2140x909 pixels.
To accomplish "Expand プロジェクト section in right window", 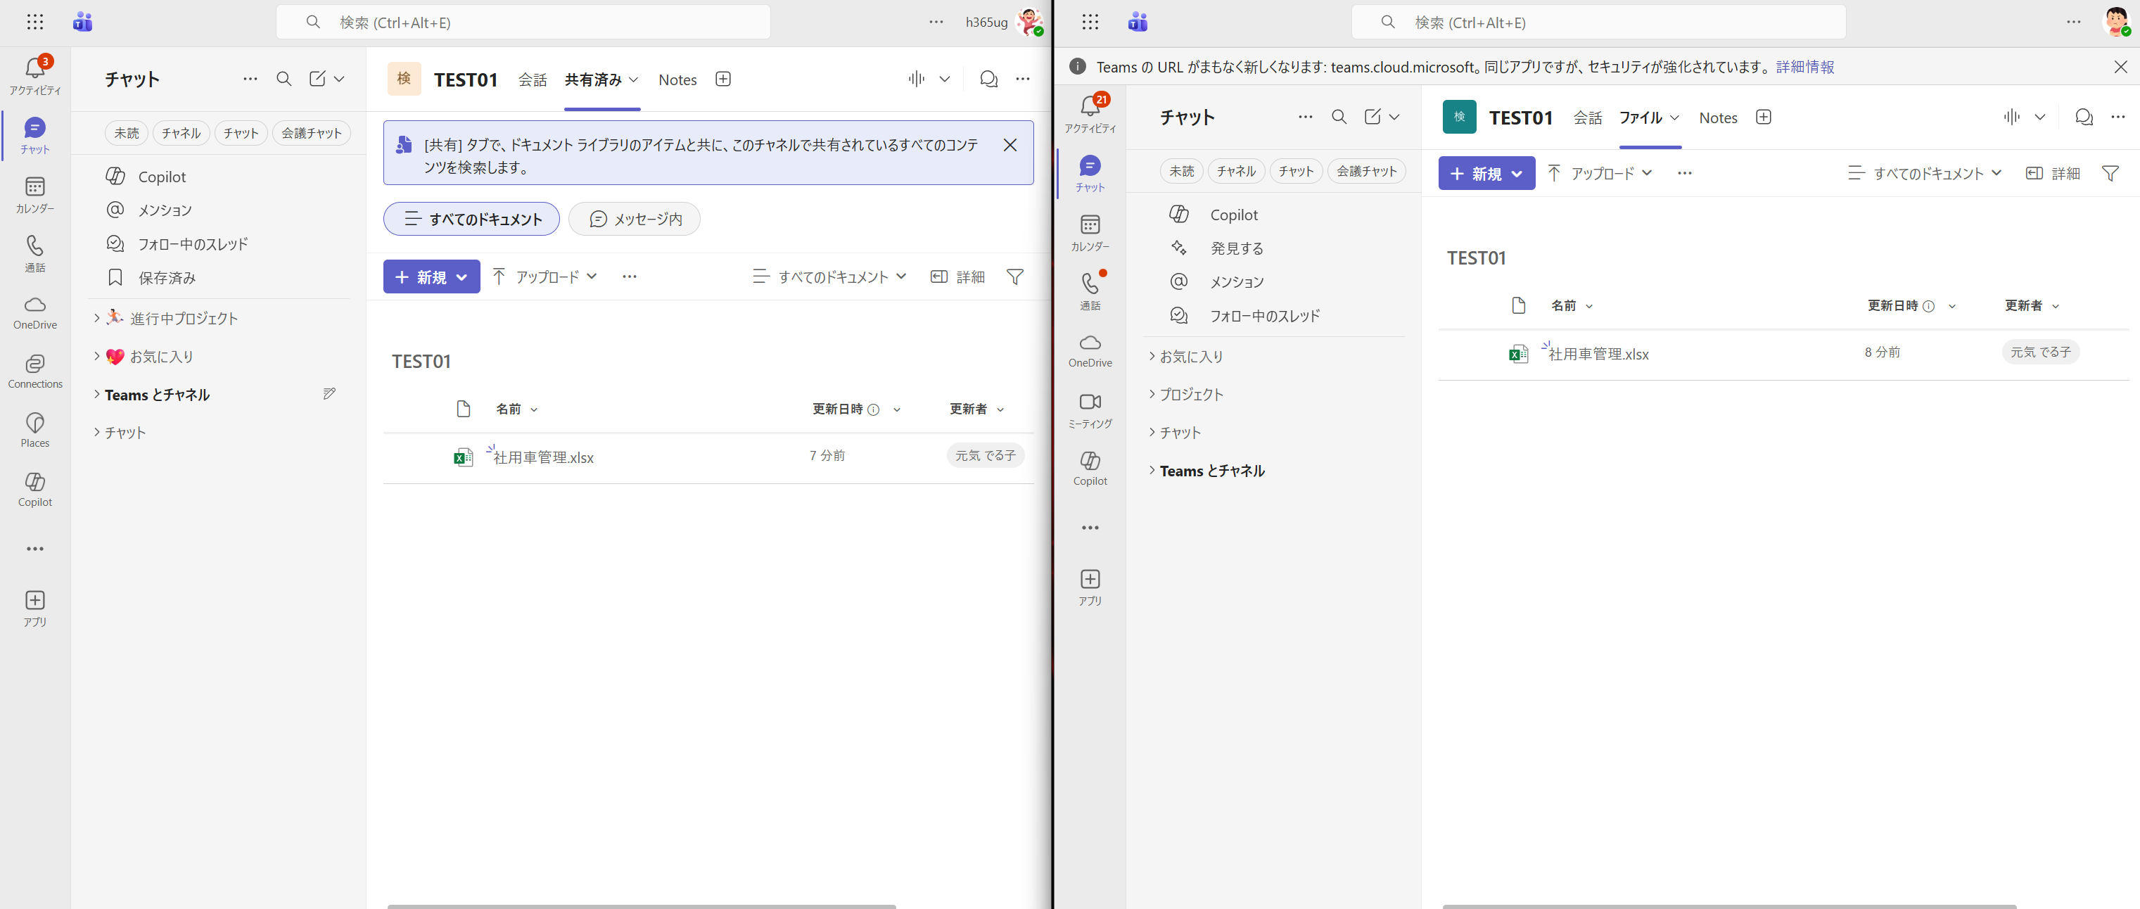I will pyautogui.click(x=1190, y=395).
